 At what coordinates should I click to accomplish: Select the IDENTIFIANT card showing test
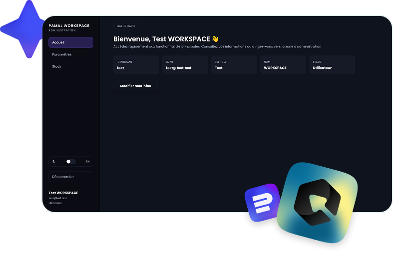pos(136,65)
